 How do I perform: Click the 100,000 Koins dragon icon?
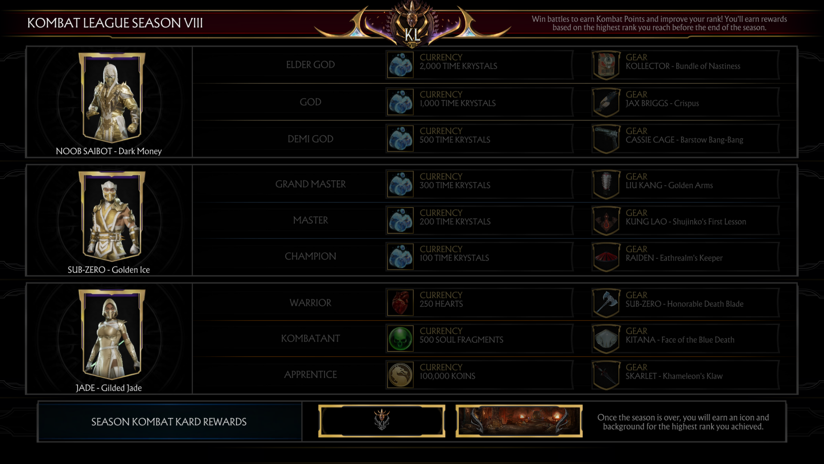pos(400,375)
